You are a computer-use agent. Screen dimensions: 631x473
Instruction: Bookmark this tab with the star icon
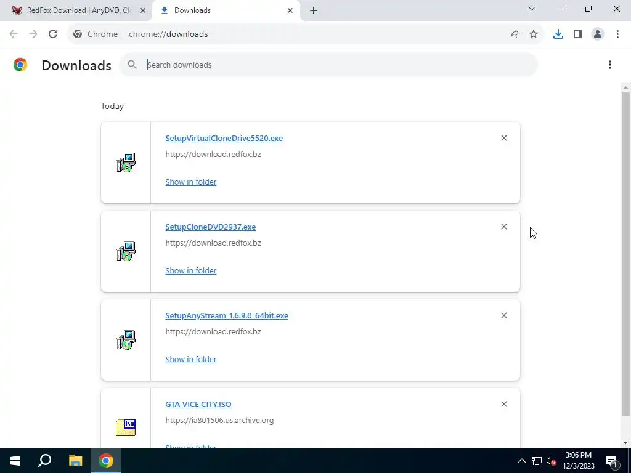pos(534,34)
